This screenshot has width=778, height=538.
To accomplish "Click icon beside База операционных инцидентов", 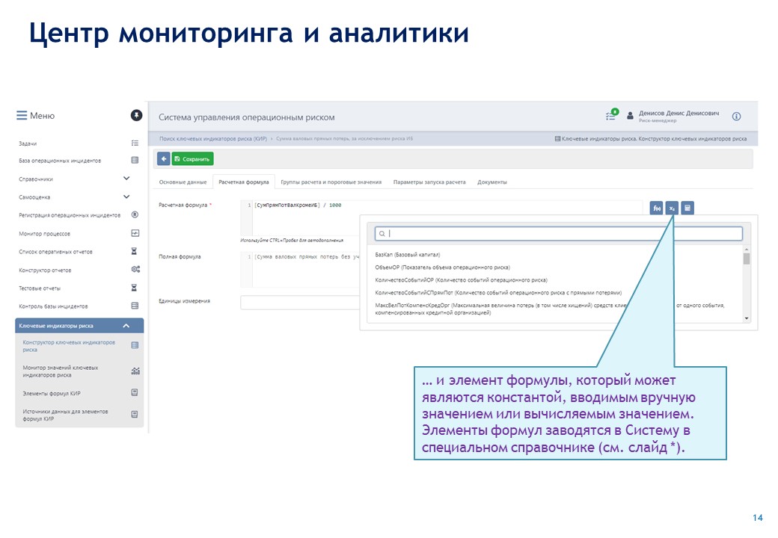I will pos(135,160).
